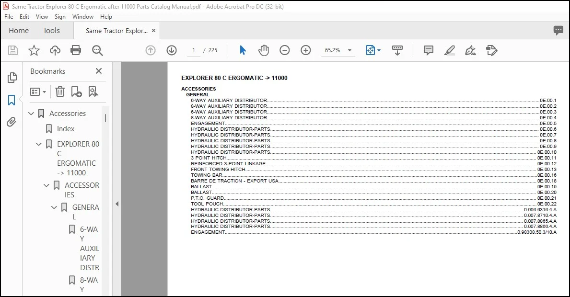
Task: Close the Same Tractor Explor... tab
Action: (x=154, y=31)
